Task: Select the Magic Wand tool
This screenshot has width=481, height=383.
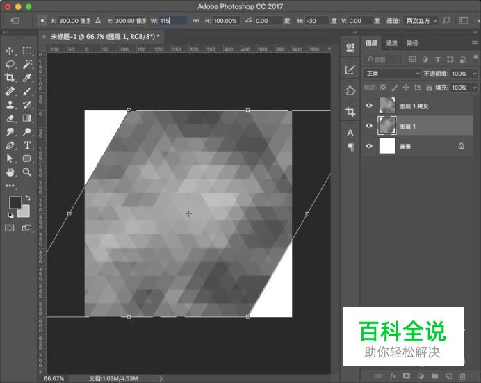Action: (x=27, y=65)
